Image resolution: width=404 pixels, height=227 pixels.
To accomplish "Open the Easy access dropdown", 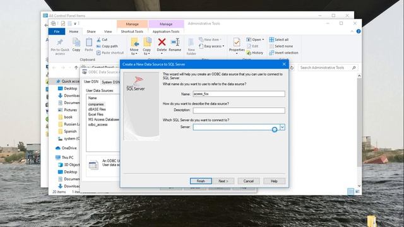I will (211, 46).
